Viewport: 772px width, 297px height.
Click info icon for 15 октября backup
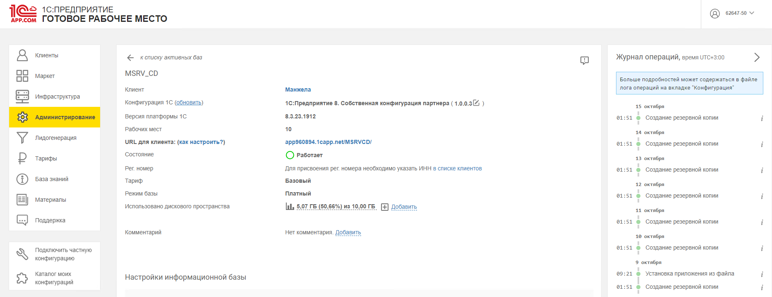tap(762, 118)
